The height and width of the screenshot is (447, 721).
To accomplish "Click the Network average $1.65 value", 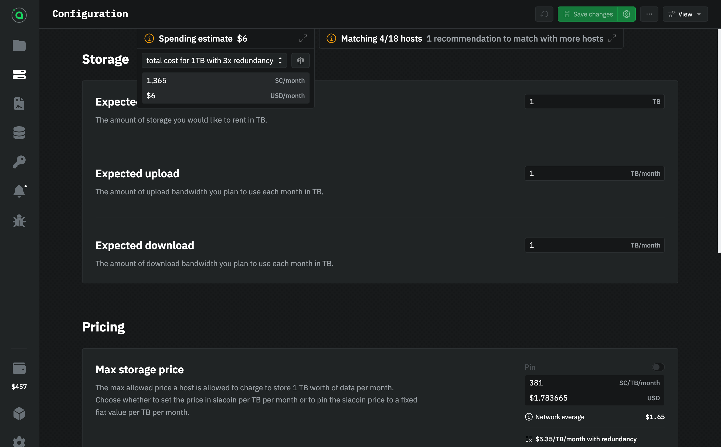I will click(x=655, y=417).
